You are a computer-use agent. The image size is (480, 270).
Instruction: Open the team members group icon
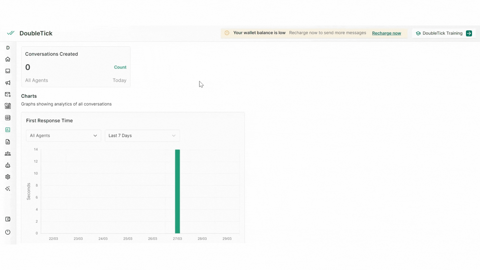[x=8, y=153]
